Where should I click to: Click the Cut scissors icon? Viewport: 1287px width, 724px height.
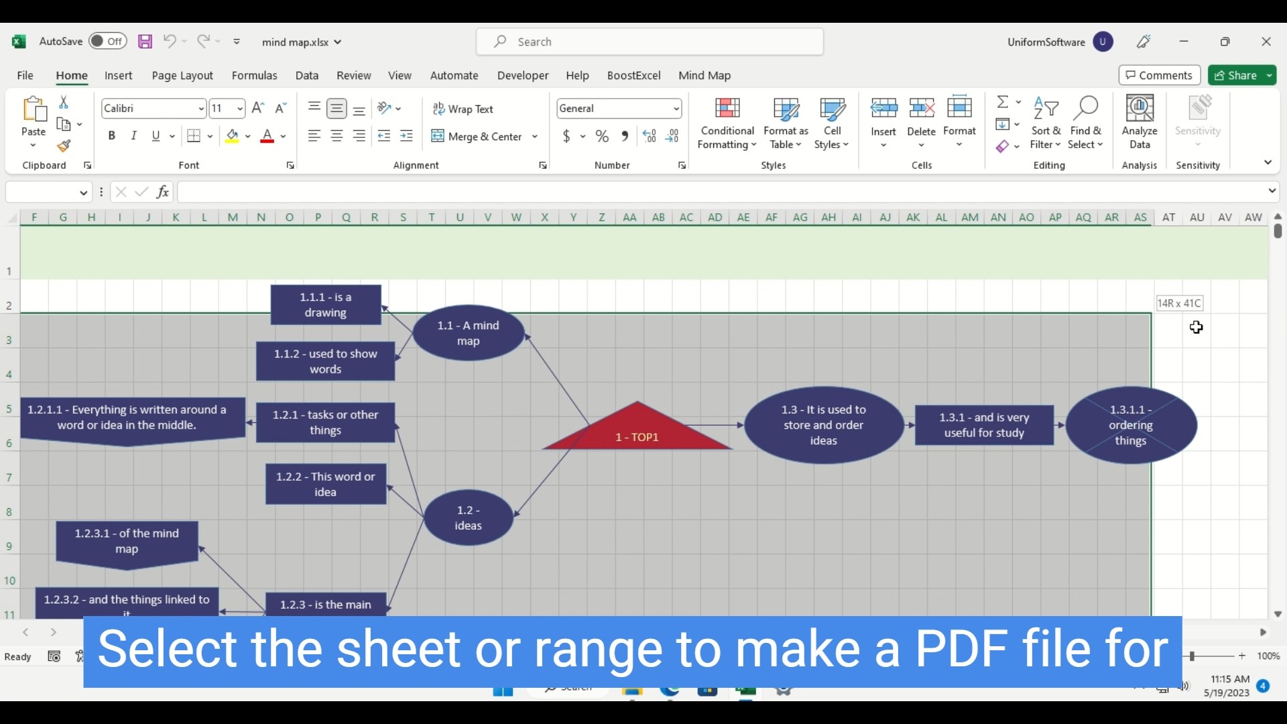[64, 102]
